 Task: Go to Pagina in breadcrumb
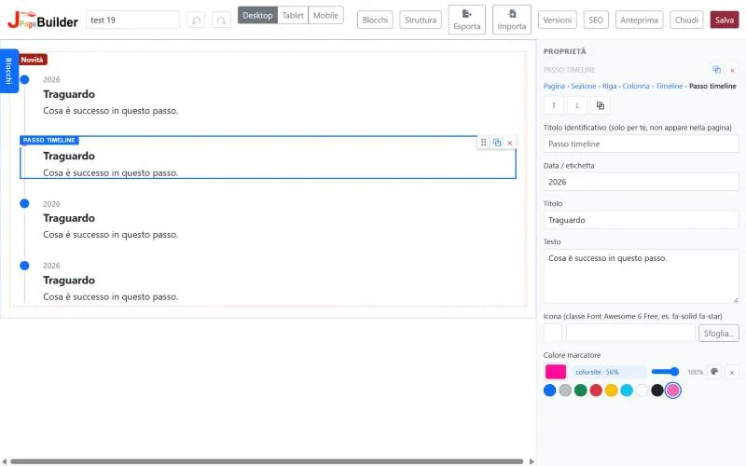click(x=554, y=86)
